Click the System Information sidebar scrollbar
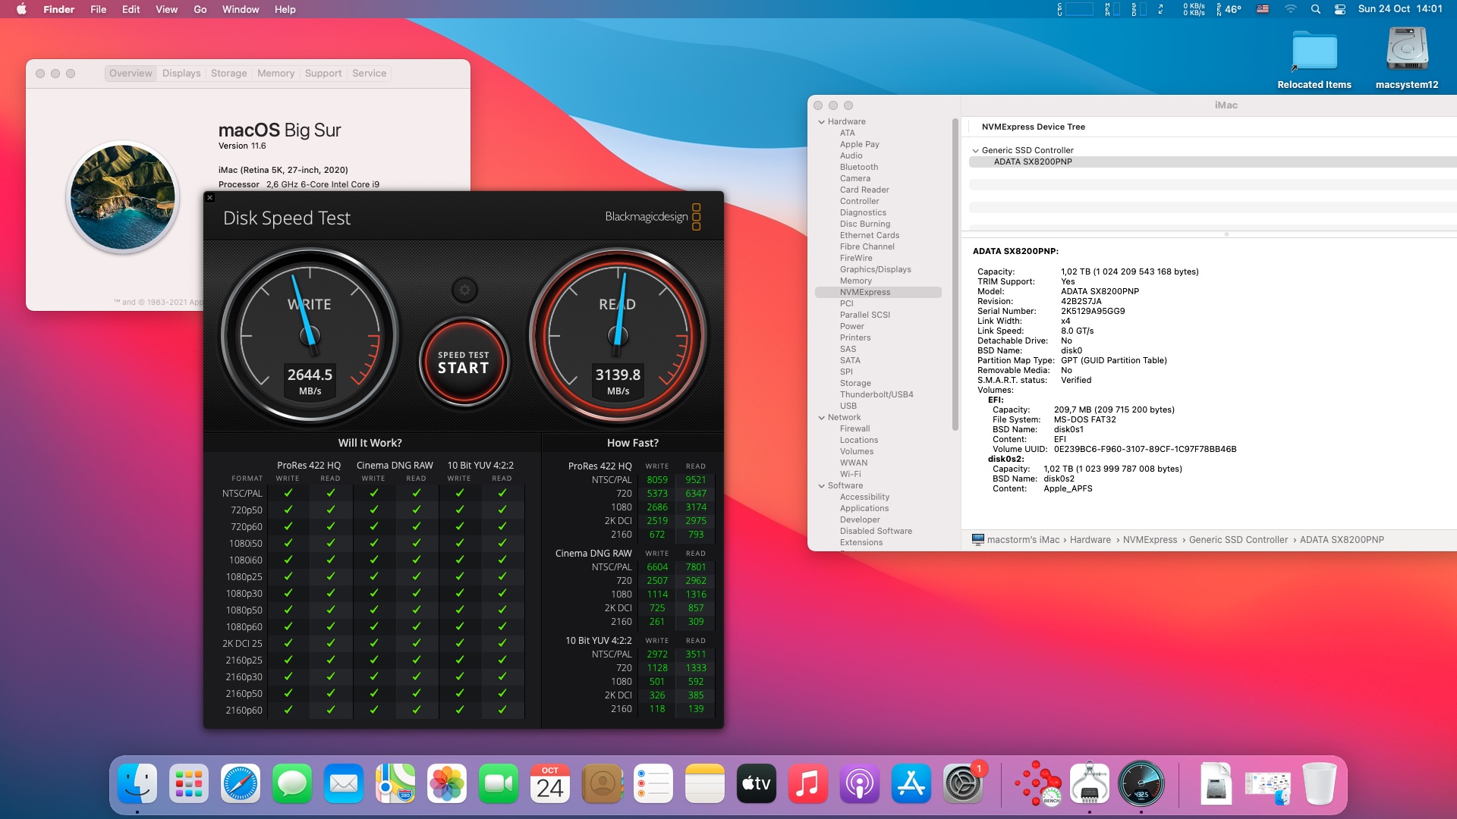Image resolution: width=1457 pixels, height=819 pixels. point(955,273)
